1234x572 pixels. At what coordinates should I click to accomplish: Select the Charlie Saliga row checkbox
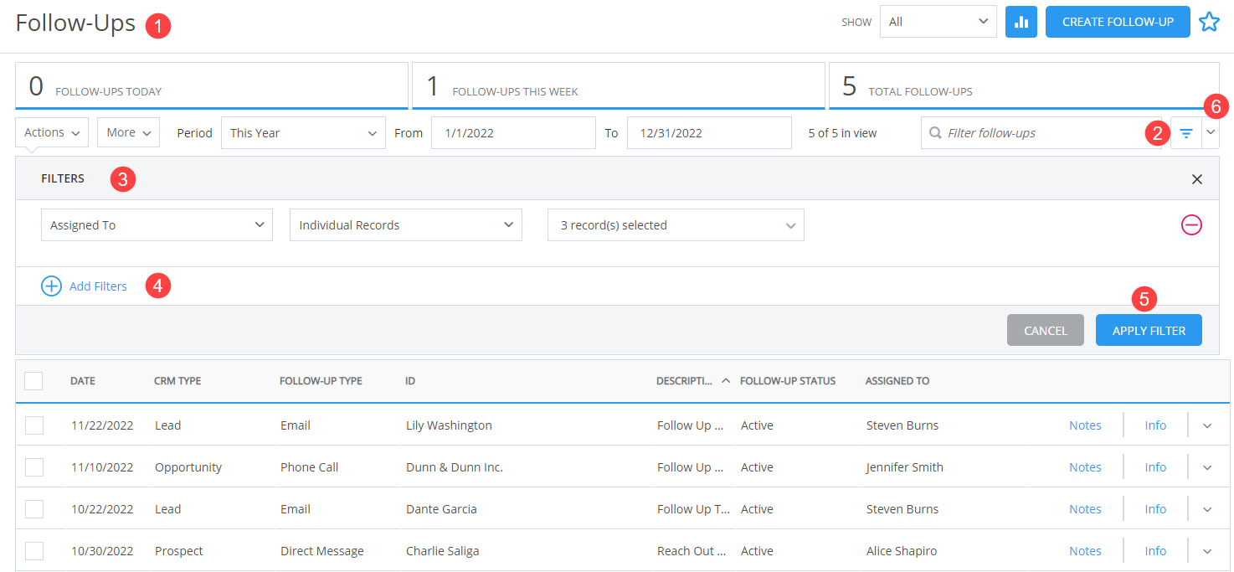pyautogui.click(x=34, y=551)
